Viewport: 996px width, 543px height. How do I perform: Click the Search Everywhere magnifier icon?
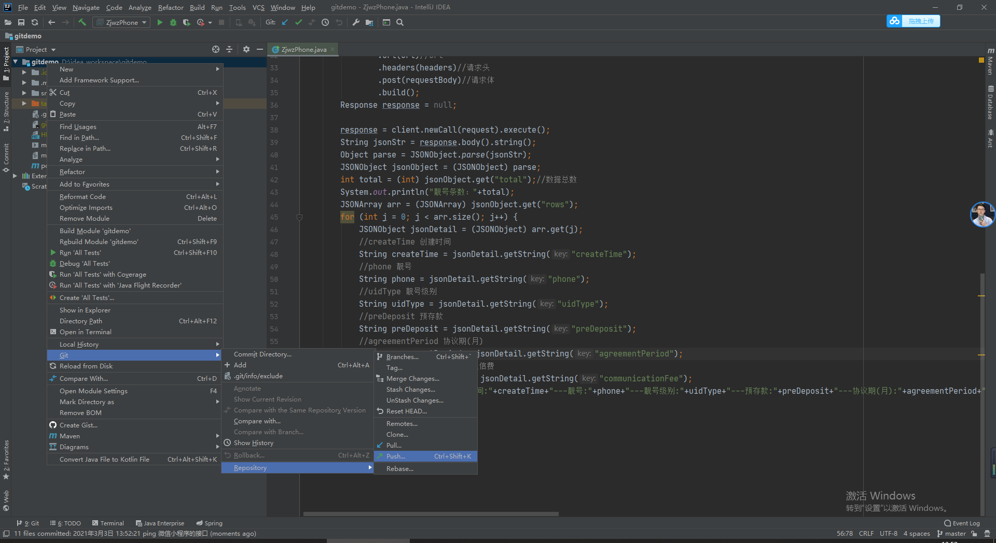pos(400,22)
